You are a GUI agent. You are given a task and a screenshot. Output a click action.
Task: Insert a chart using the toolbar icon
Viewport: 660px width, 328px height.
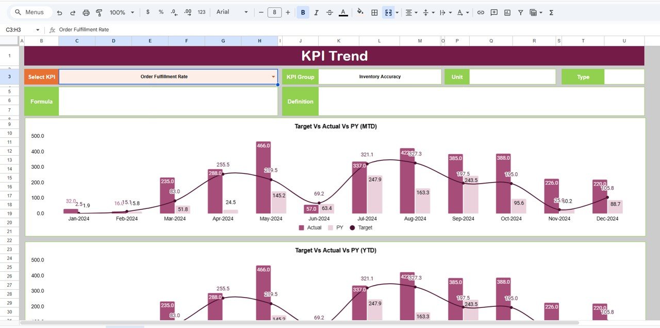pyautogui.click(x=507, y=12)
